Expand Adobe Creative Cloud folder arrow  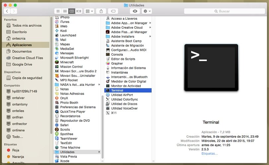150,27
